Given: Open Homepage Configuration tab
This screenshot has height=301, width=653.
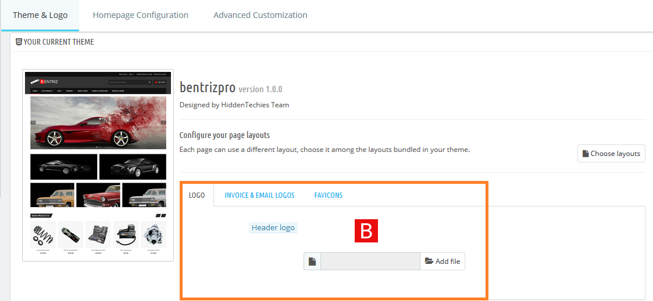Looking at the screenshot, I should (x=140, y=15).
